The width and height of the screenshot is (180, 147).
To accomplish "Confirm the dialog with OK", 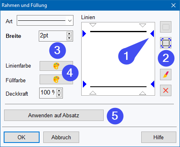I will 22,137.
